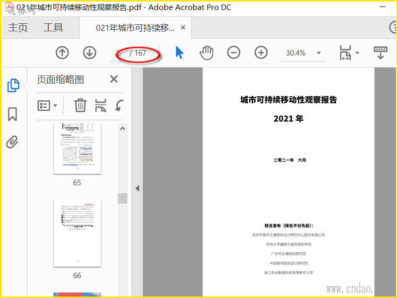Go to next page with down arrow
398x298 pixels.
click(90, 53)
